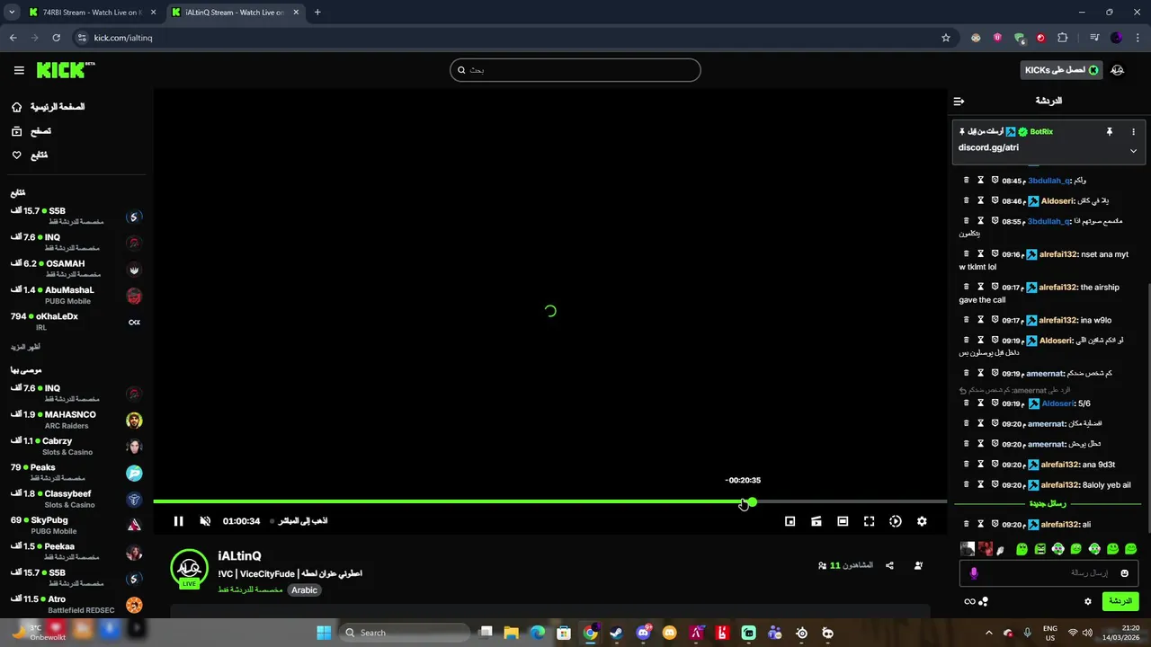
Task: Open the iALtinQ channel avatar
Action: point(189,568)
